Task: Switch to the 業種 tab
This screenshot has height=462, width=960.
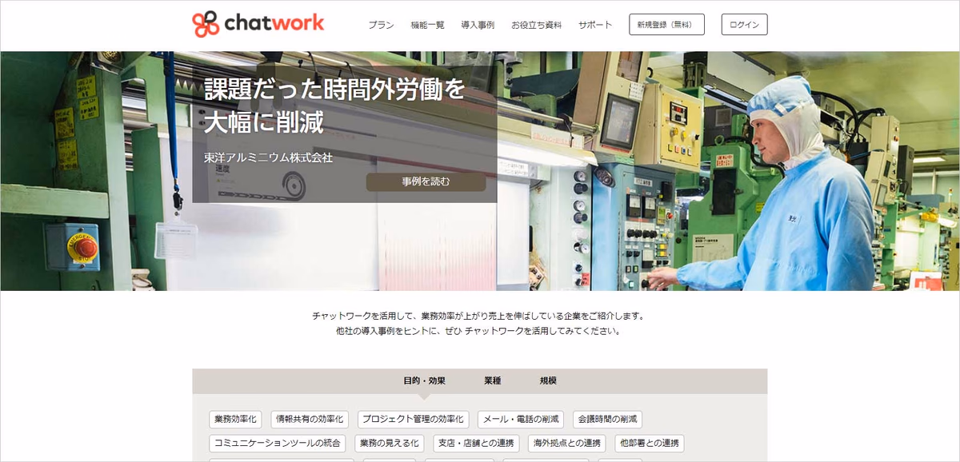Action: [x=493, y=380]
